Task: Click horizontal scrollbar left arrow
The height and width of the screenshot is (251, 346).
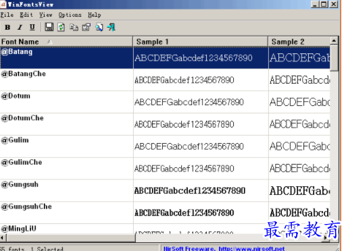Action: tap(3, 238)
